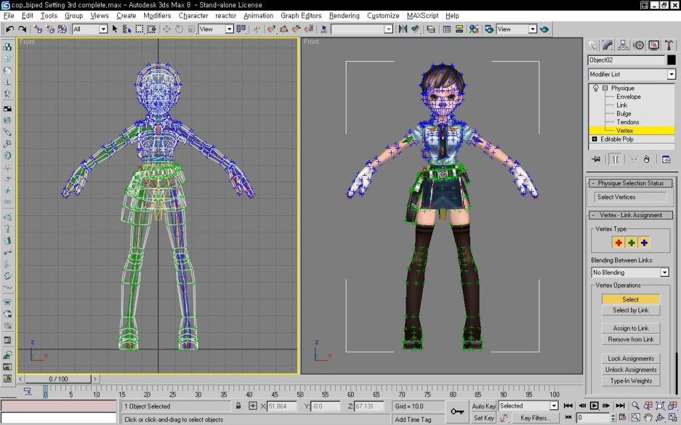Open the Rendering menu

[344, 16]
